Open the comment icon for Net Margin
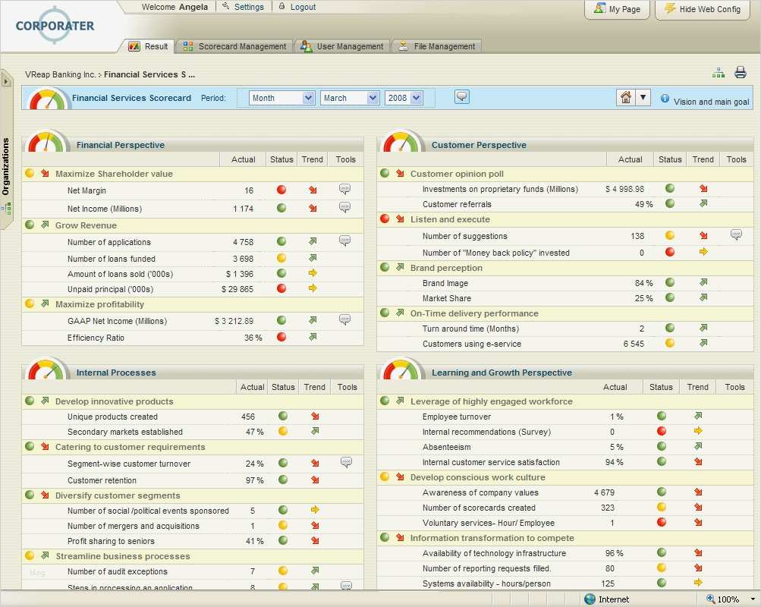Screen dimensions: 761x607 pos(344,190)
